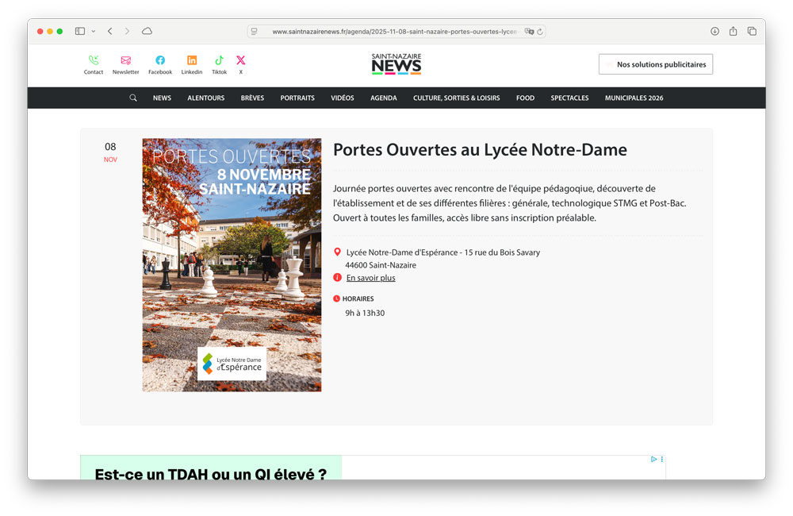
Task: Expand the sidebar dropdown chevron
Action: coord(93,31)
